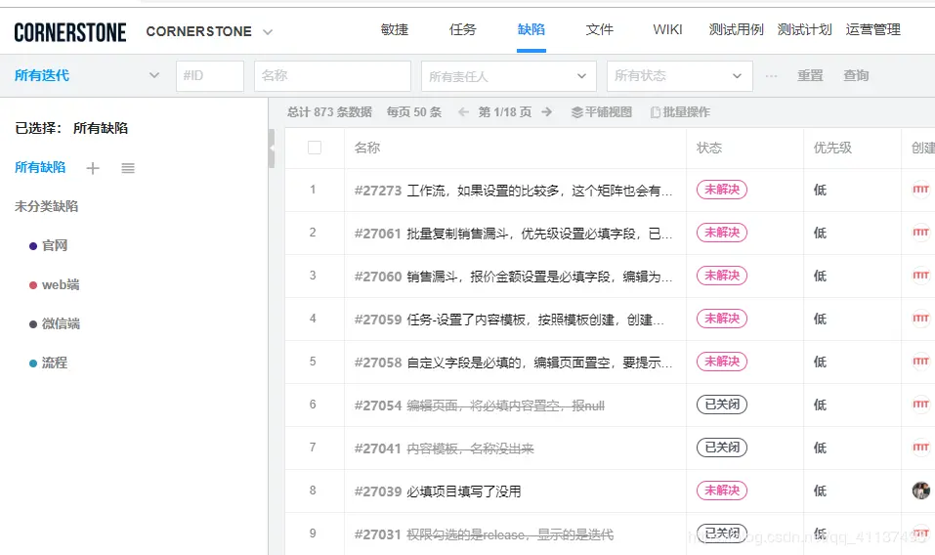Click 已关闭 status badge of #27041

pos(722,448)
